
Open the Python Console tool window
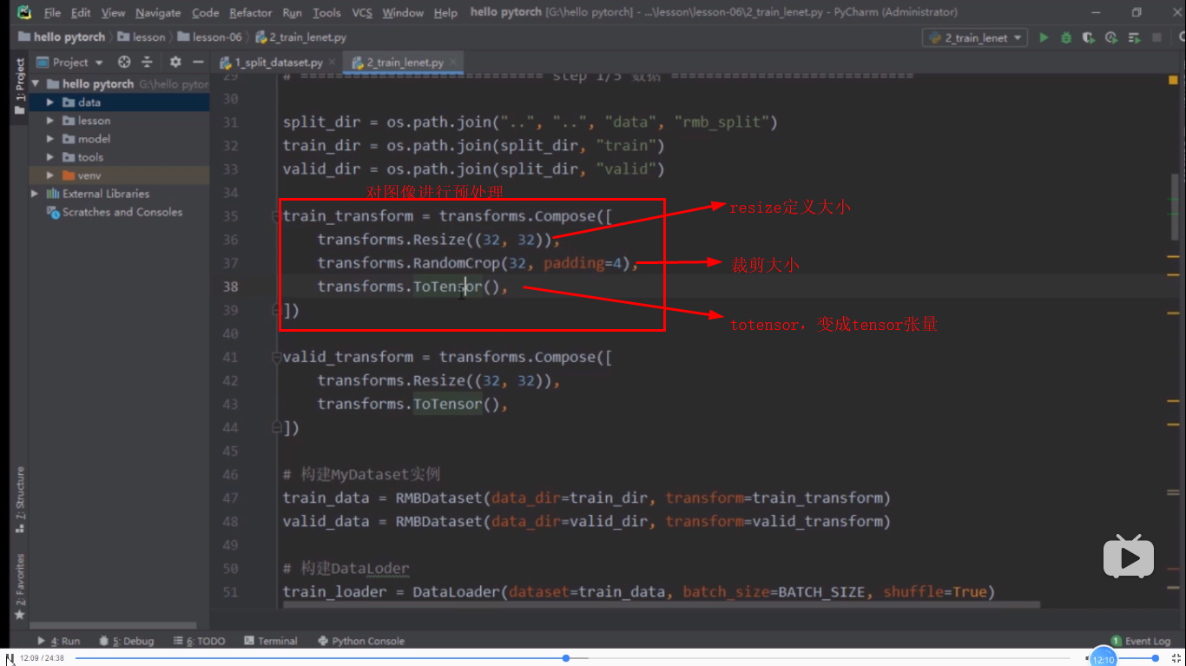[x=361, y=641]
